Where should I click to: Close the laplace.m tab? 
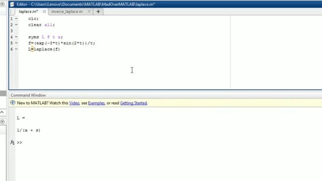[44, 12]
